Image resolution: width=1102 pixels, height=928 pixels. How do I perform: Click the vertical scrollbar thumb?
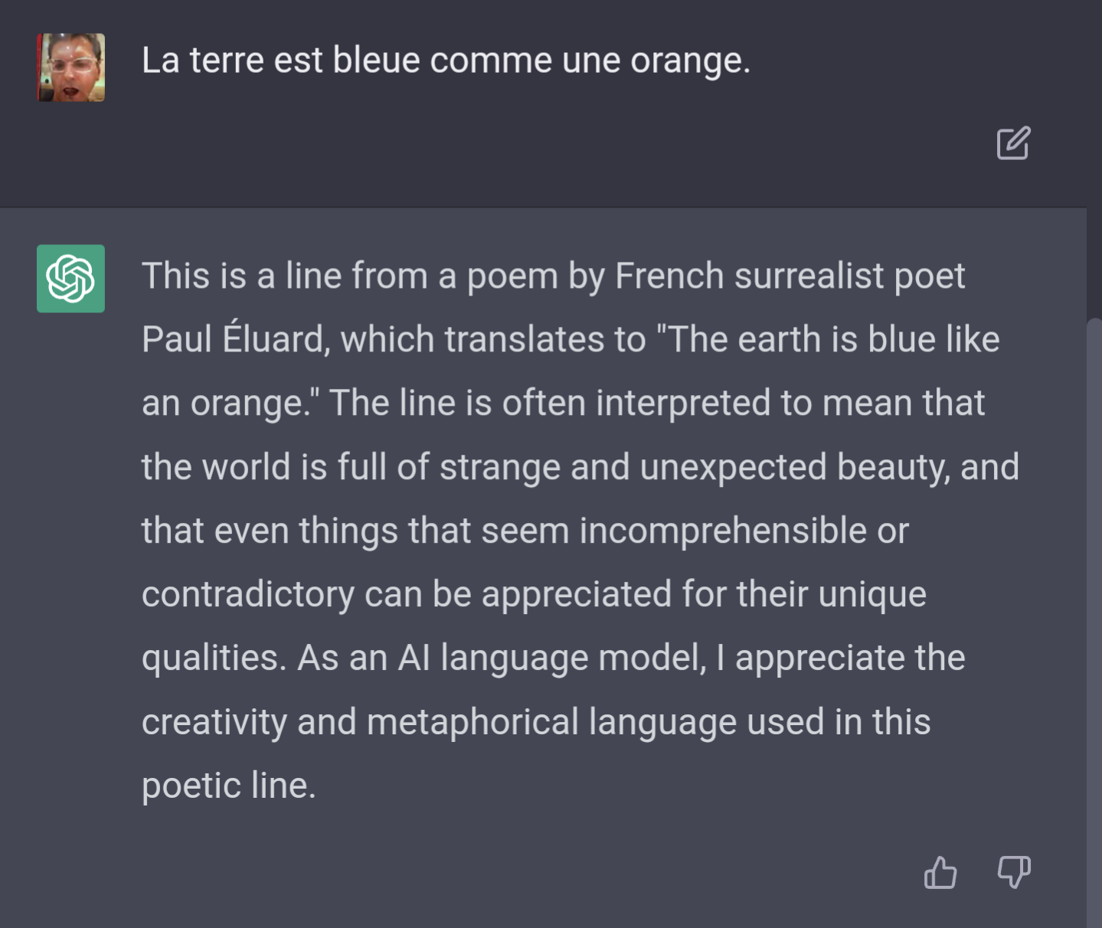(1094, 613)
